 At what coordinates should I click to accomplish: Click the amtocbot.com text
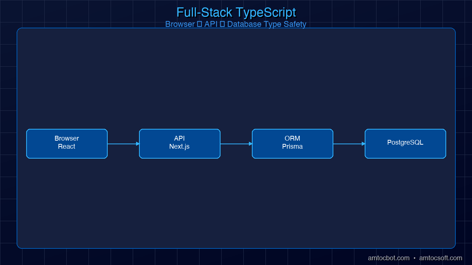click(x=389, y=258)
